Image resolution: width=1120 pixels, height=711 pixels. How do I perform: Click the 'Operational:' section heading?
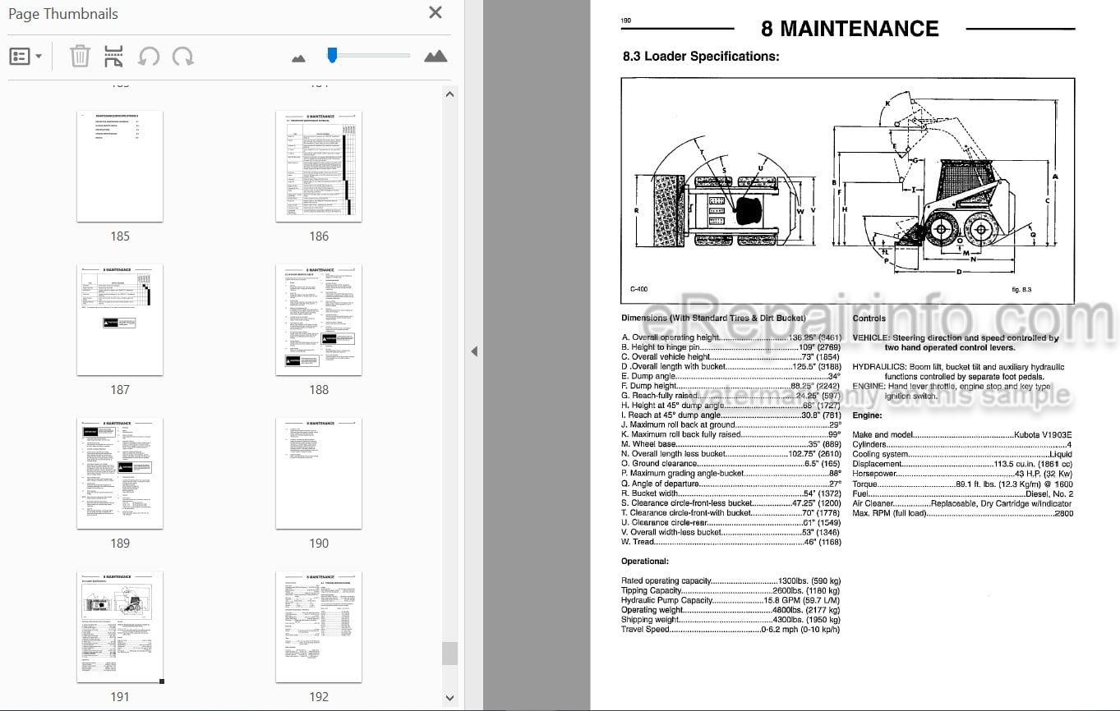point(645,562)
